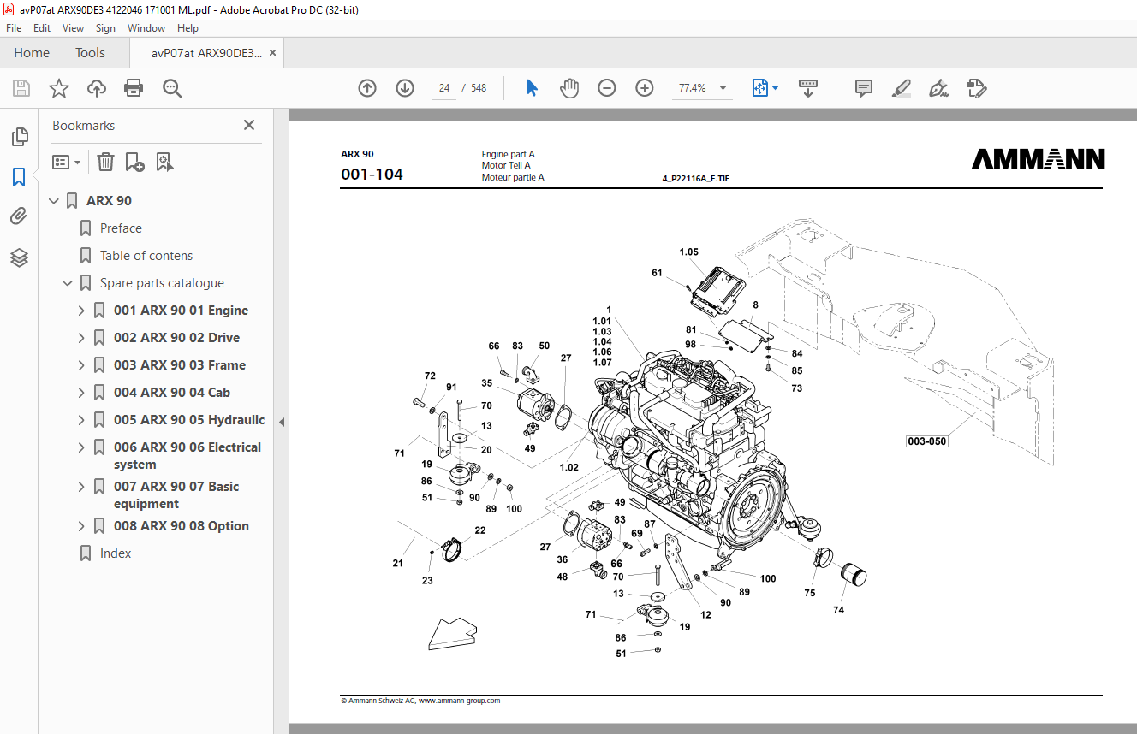Open the Index bookmark

(x=116, y=553)
